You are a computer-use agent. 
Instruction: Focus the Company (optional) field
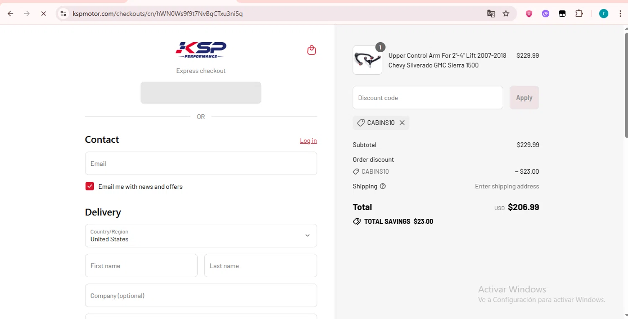[201, 296]
